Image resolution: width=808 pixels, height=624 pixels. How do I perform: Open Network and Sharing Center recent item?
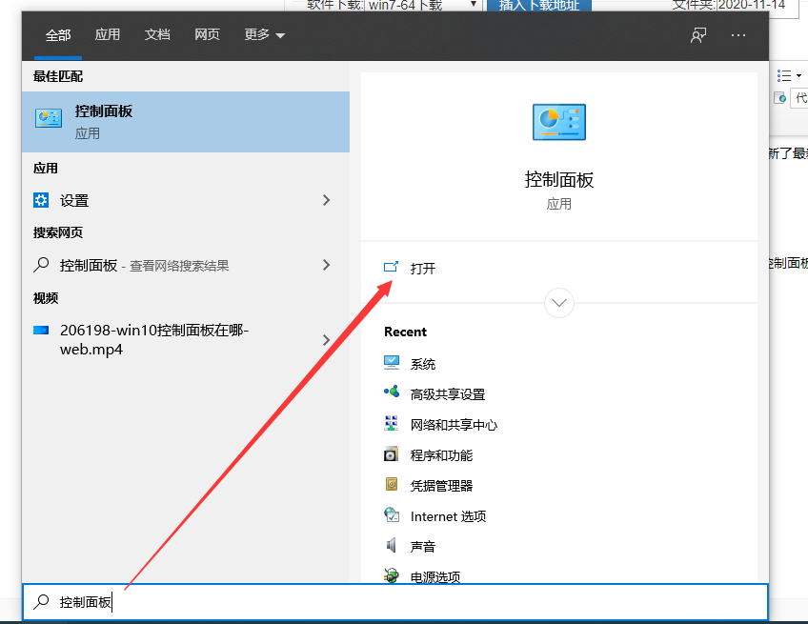coord(453,425)
